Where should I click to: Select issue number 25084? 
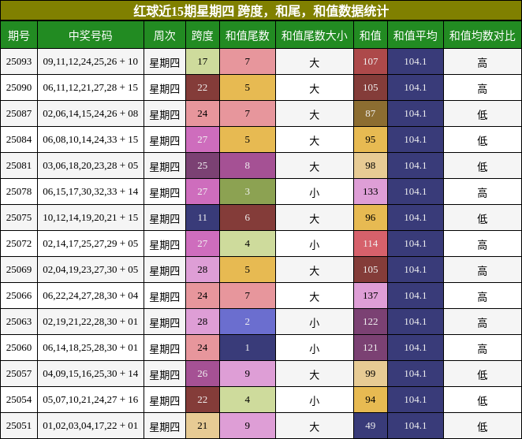(x=19, y=140)
